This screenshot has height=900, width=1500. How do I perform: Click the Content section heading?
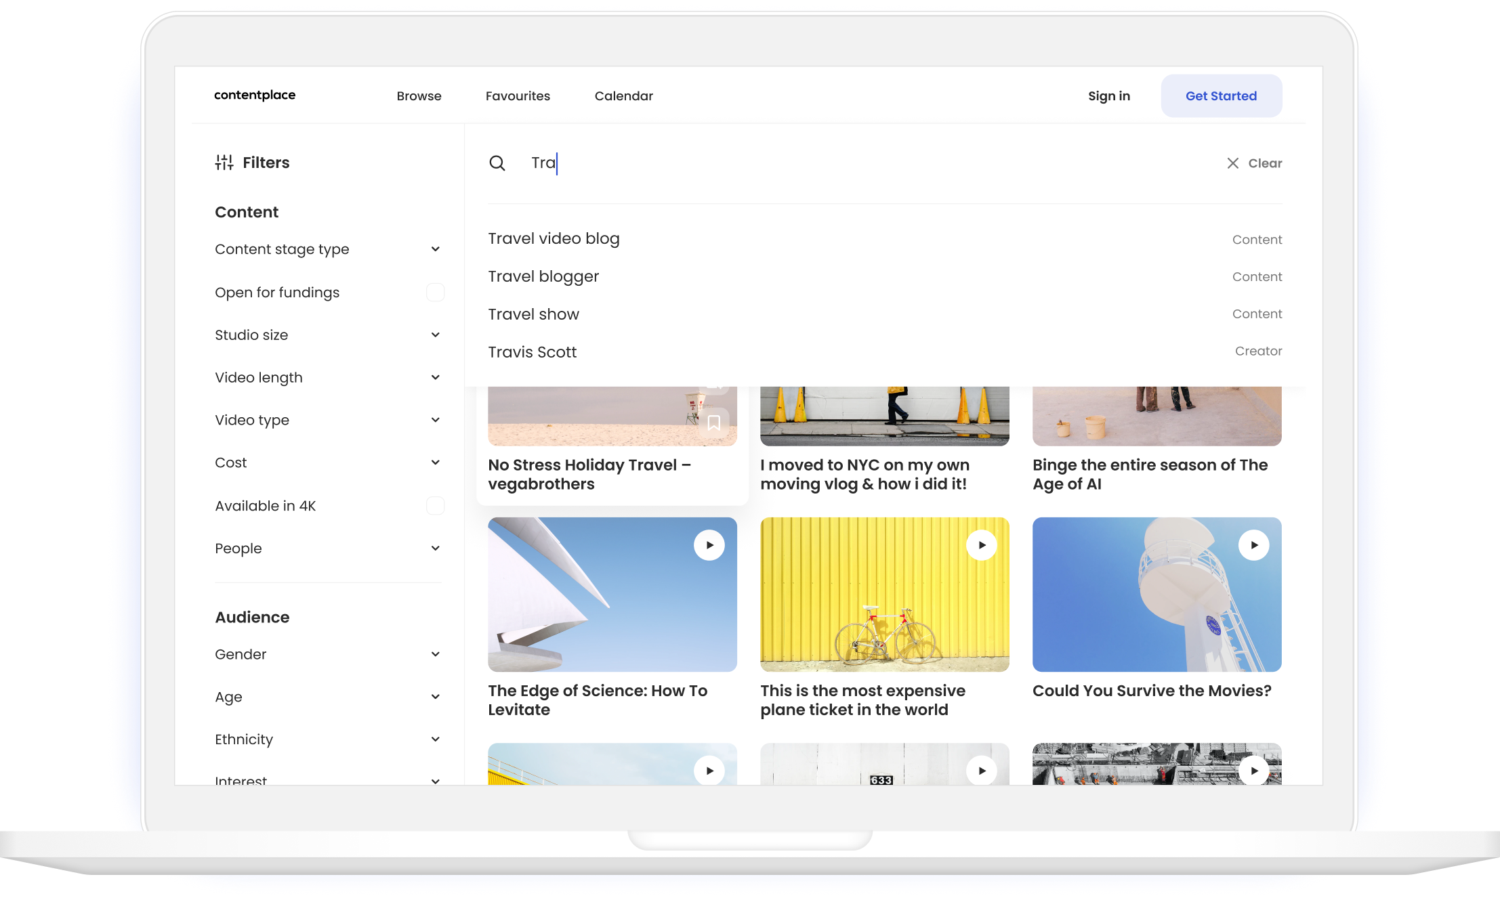point(247,212)
